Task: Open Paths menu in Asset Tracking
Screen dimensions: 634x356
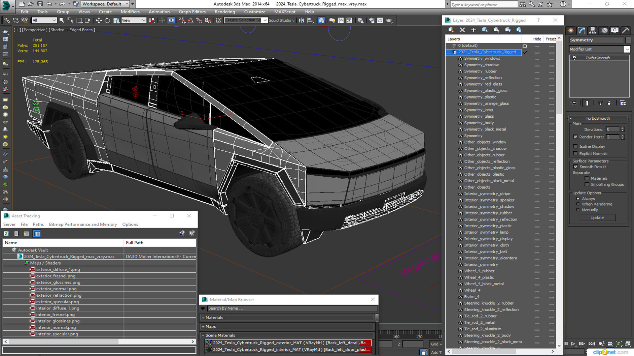Action: (38, 224)
